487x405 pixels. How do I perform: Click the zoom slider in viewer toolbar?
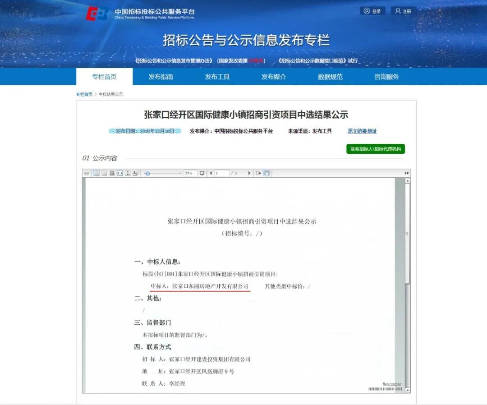tap(163, 173)
